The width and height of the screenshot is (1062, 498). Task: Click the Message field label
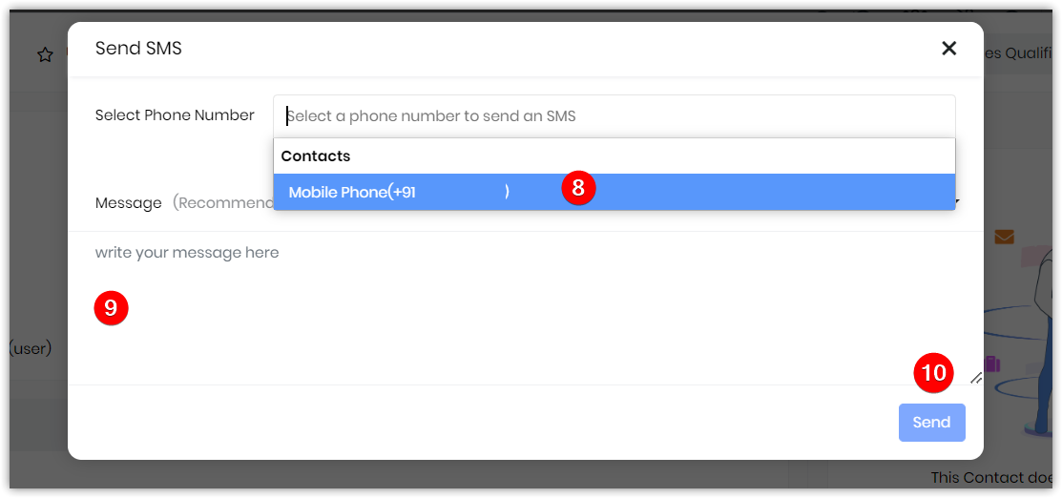coord(129,202)
